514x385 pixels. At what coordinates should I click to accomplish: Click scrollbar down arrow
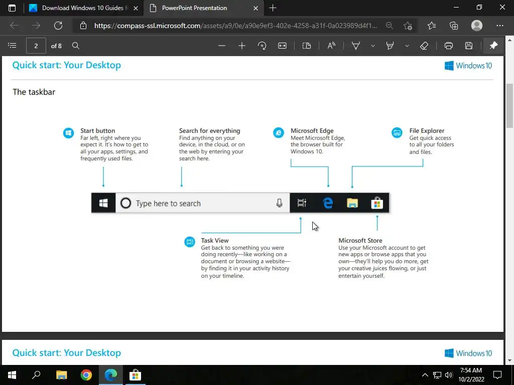click(x=509, y=360)
